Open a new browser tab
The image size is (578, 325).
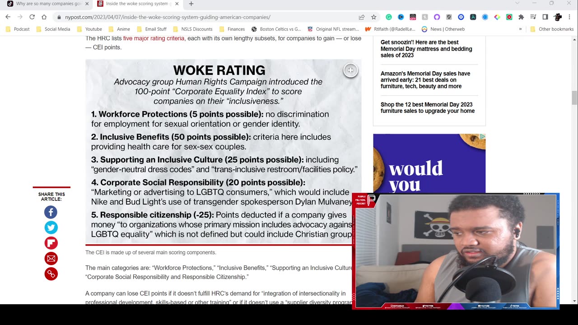click(x=191, y=4)
